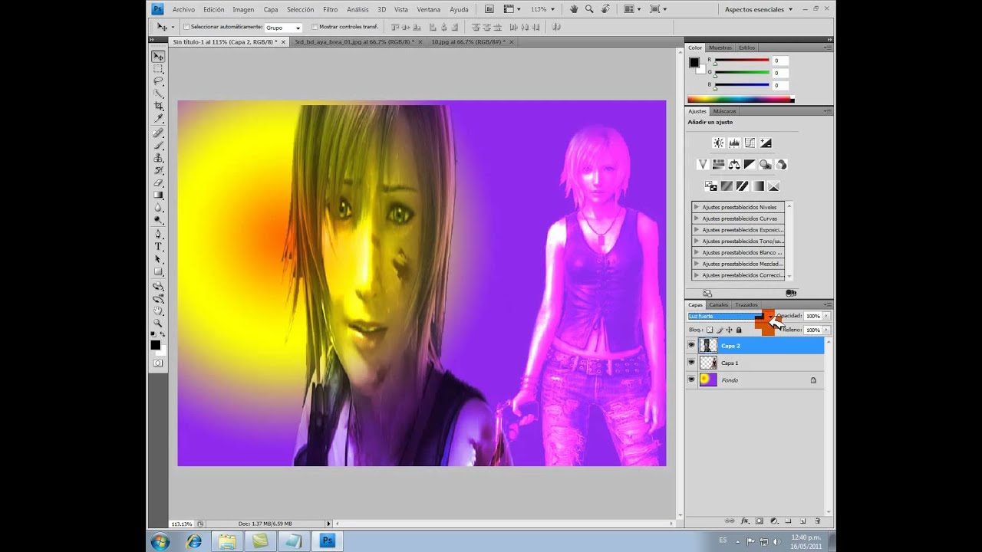Image resolution: width=982 pixels, height=552 pixels.
Task: Expand Ajustes preestablecidos Exposición
Action: [696, 230]
